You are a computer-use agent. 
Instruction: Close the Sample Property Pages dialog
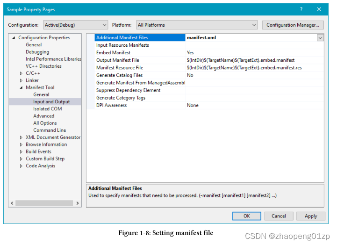tap(319, 9)
